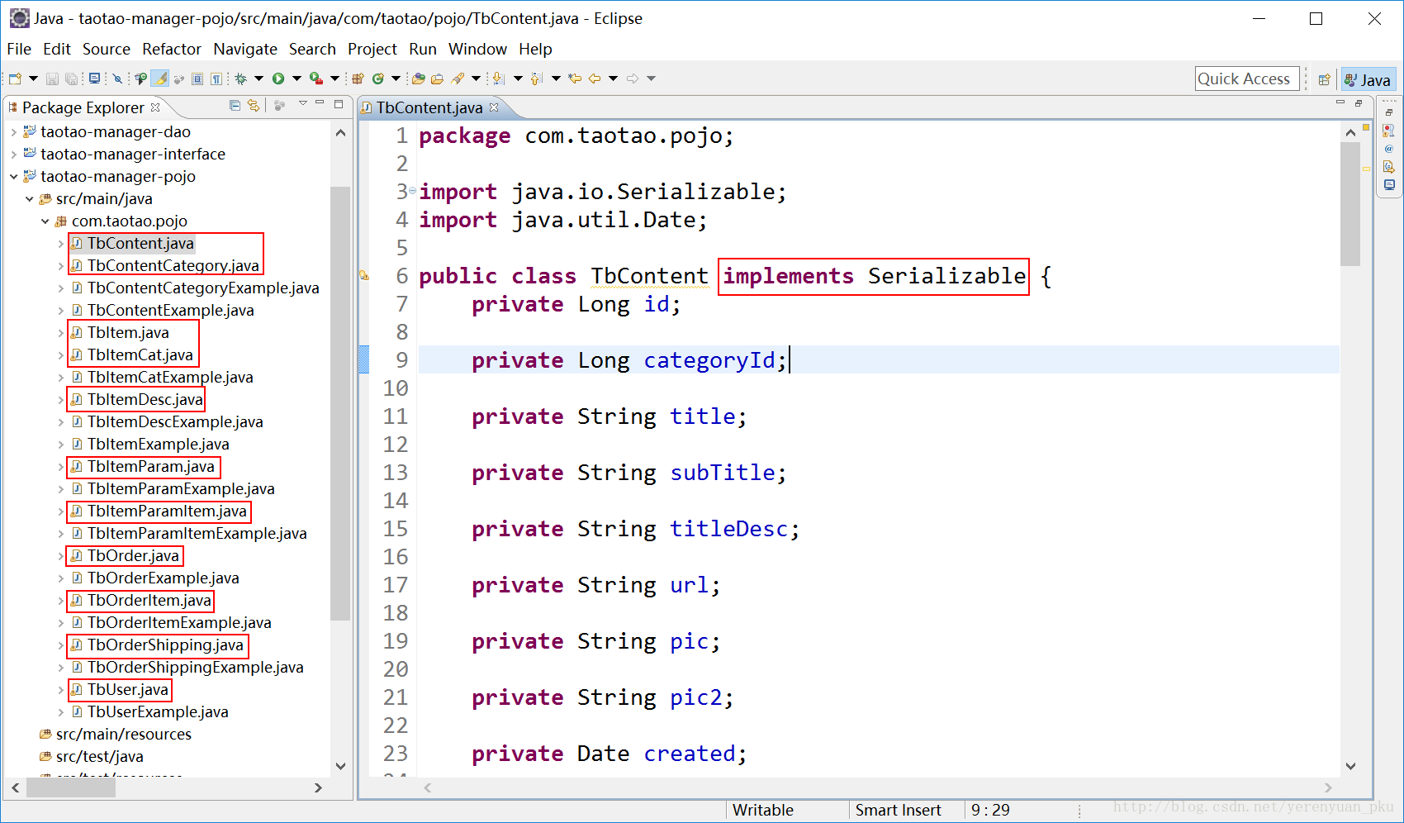
Task: Click the Back navigation arrow icon
Action: click(595, 78)
